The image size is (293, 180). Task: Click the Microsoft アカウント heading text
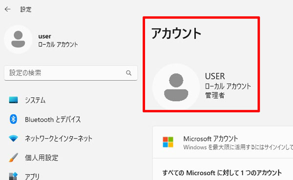click(210, 139)
